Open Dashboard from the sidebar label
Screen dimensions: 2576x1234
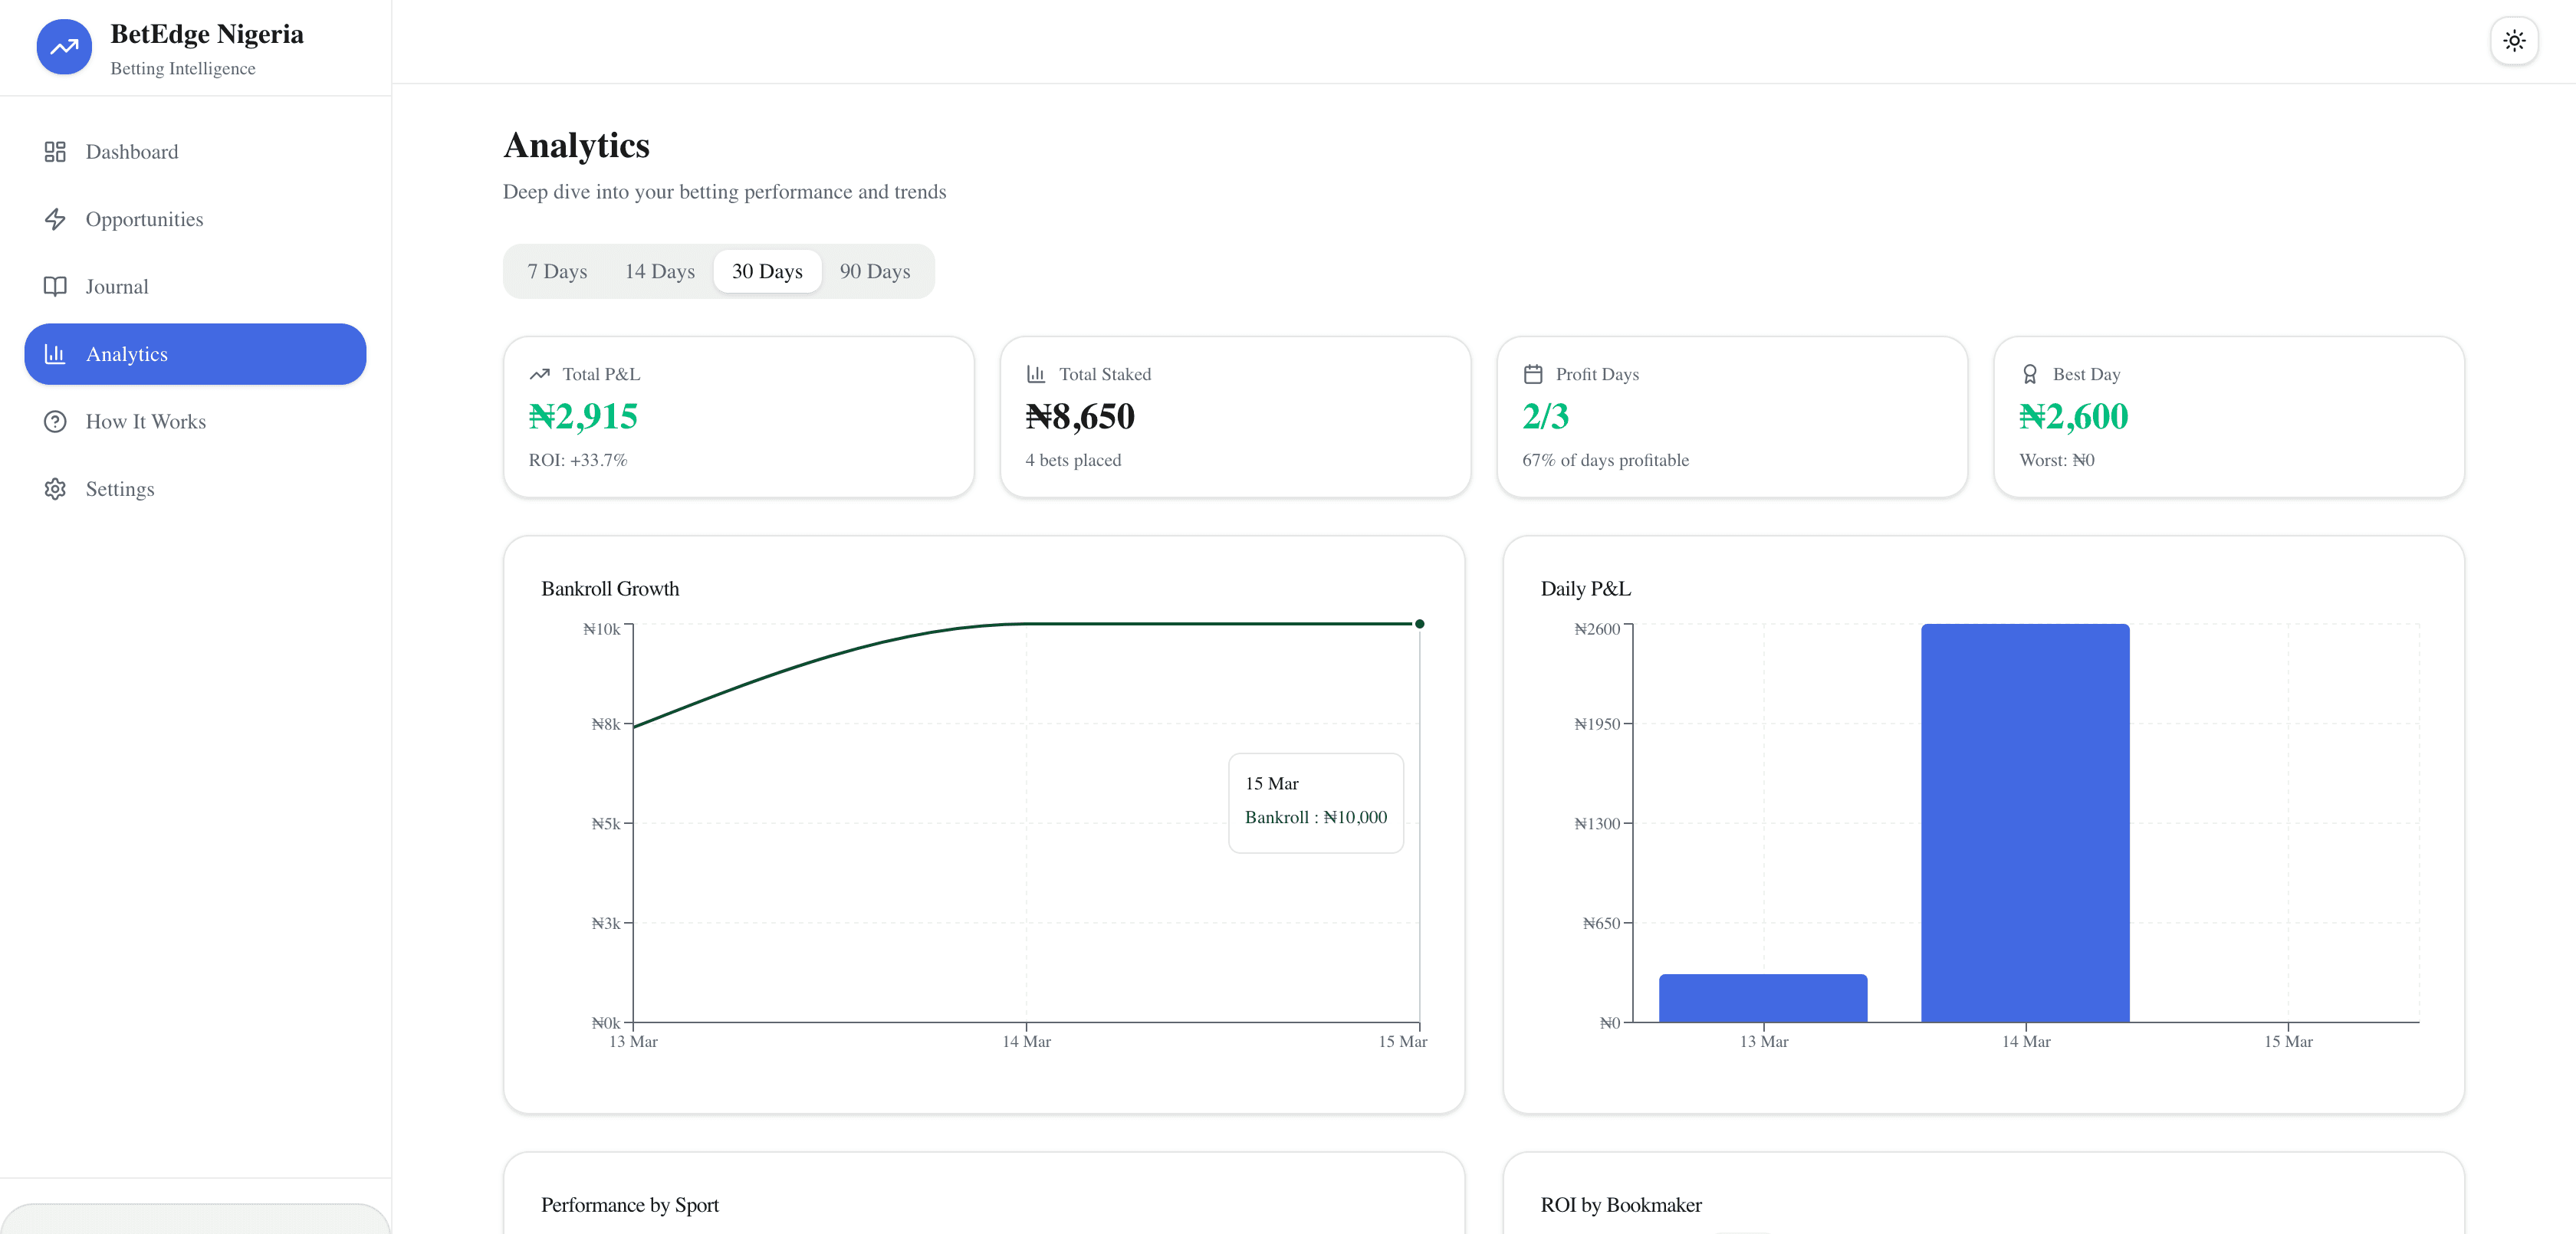click(131, 151)
